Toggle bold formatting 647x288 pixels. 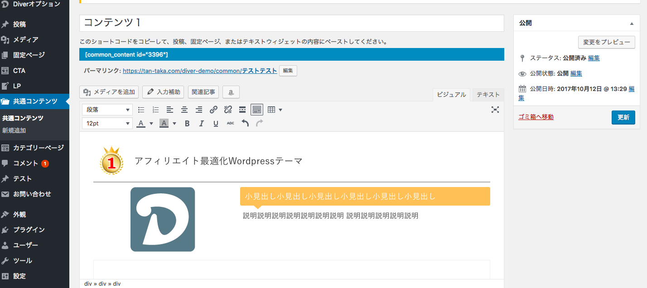click(x=187, y=123)
